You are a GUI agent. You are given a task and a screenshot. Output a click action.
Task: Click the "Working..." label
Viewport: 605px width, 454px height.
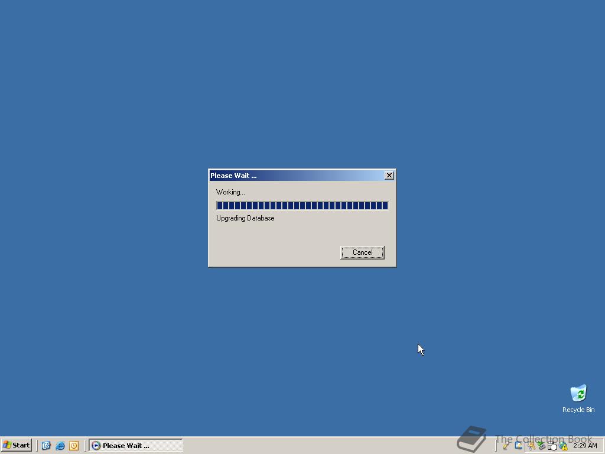[x=230, y=192]
